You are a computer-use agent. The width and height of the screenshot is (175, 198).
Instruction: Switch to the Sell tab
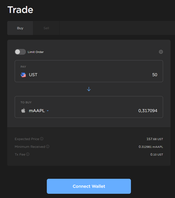coord(46,28)
